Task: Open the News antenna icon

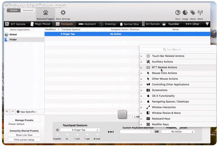Action: (200, 13)
